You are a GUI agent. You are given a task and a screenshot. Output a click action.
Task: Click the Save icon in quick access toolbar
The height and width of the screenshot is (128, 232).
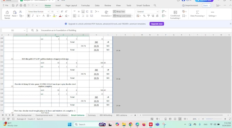13,5
